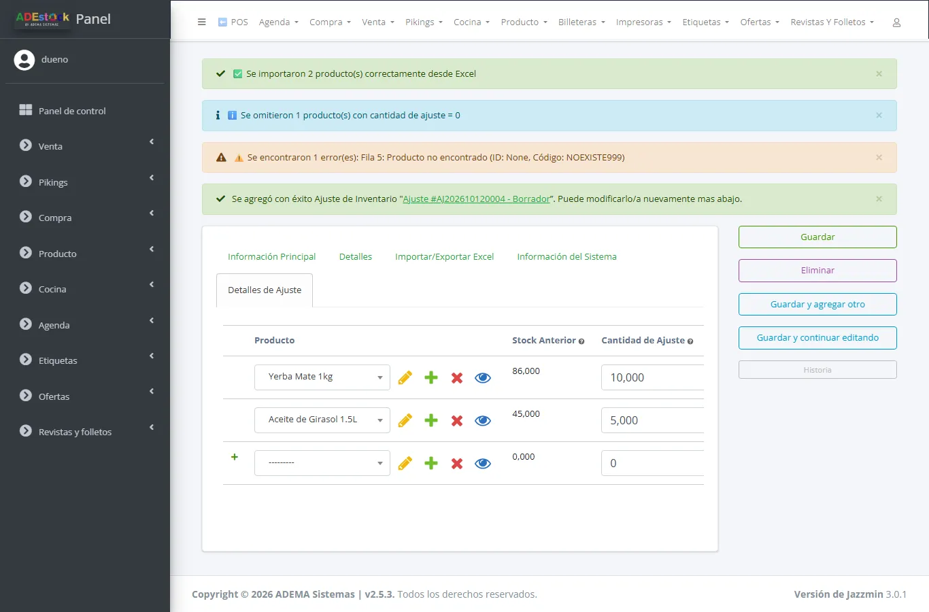
Task: Click the red X icon in Yerba Mate row
Action: click(457, 377)
